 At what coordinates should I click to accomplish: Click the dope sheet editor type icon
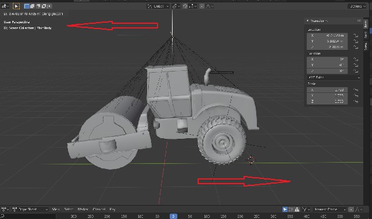point(5,209)
